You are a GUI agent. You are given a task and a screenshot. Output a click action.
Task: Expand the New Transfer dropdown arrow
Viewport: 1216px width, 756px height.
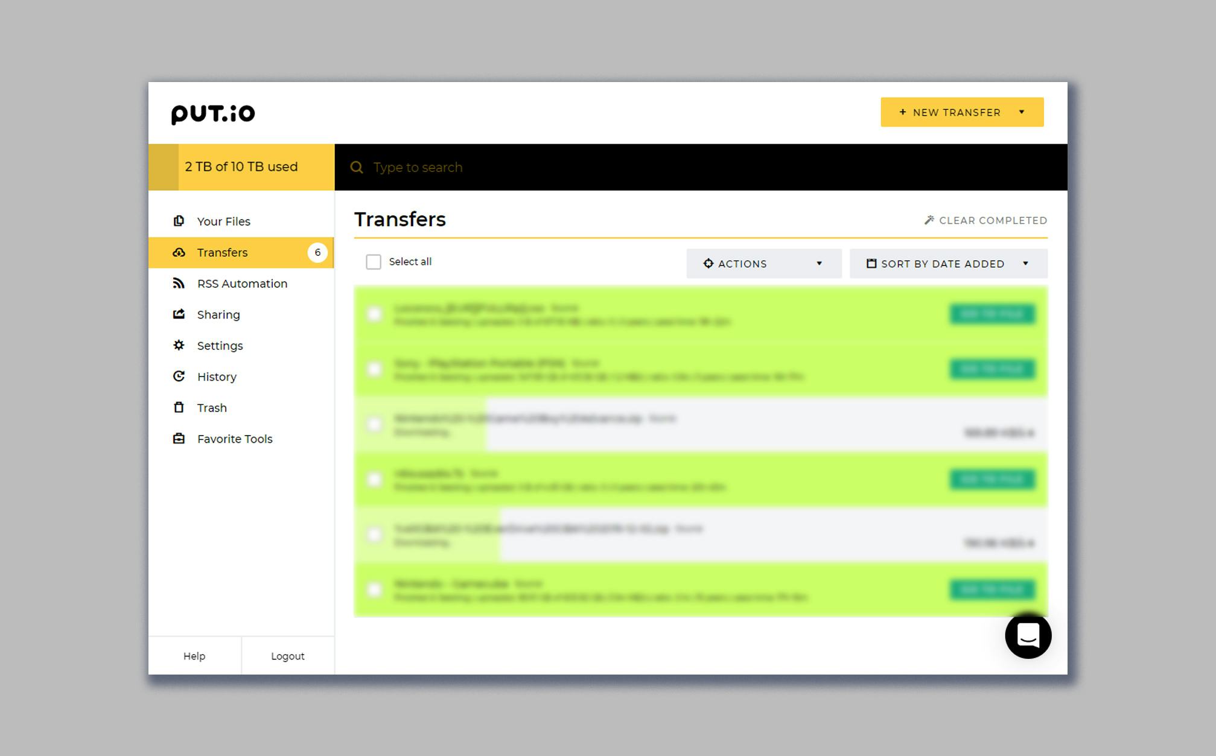point(1022,112)
